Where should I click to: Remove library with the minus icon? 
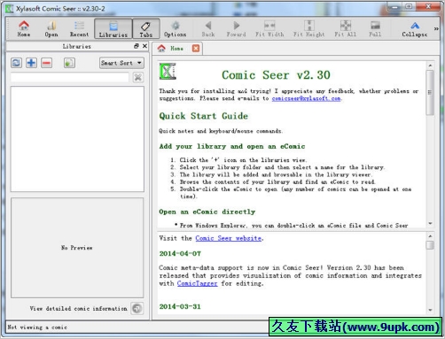click(47, 63)
